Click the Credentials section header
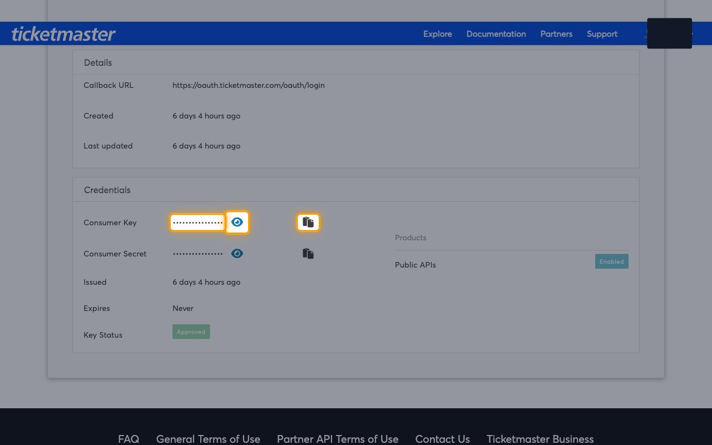712x445 pixels. (x=107, y=190)
